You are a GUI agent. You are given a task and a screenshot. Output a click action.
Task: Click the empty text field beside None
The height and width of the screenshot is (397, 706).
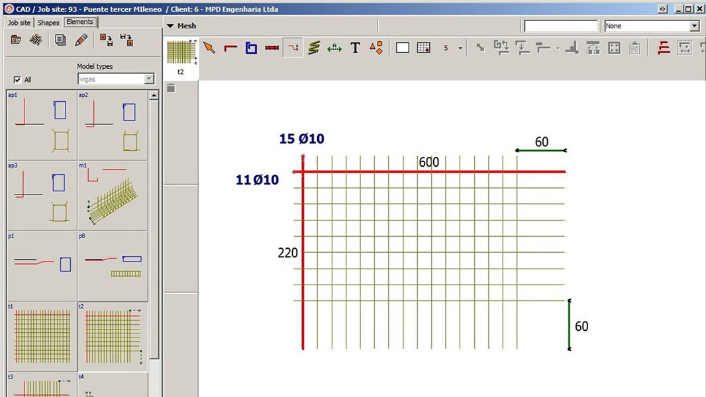[560, 26]
